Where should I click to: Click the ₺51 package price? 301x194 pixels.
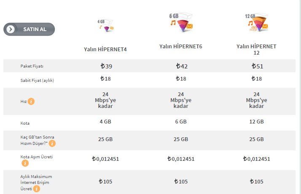tap(257, 66)
